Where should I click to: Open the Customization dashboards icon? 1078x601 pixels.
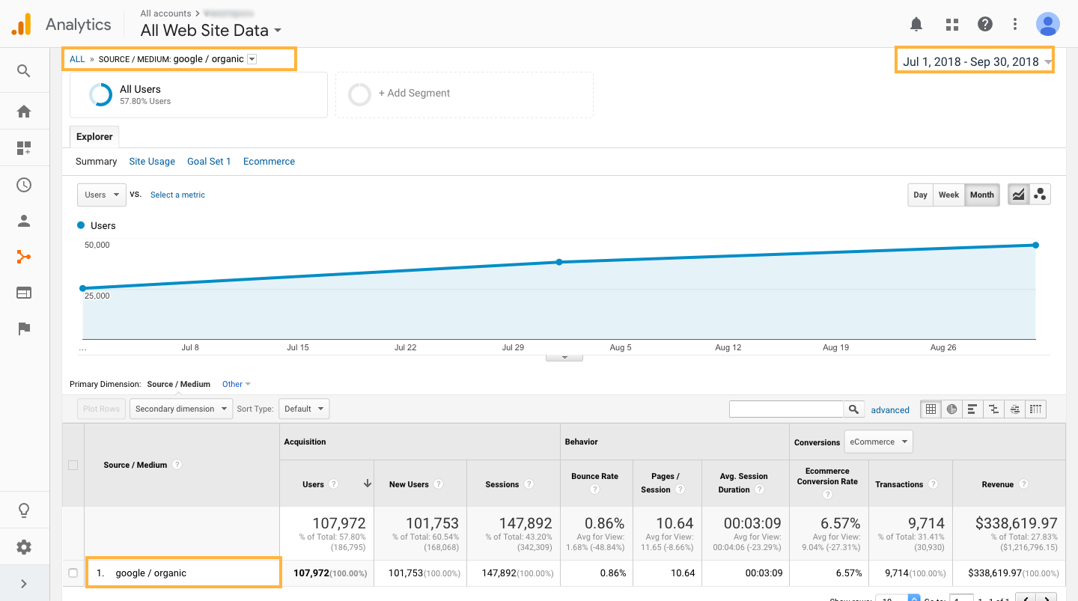pyautogui.click(x=24, y=148)
